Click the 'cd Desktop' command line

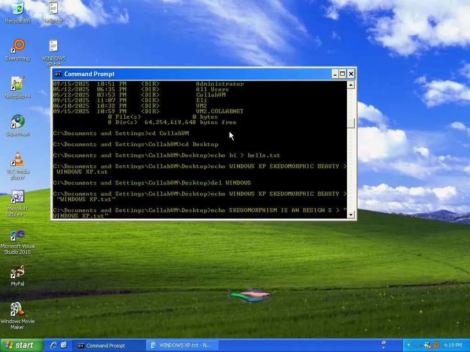[135, 144]
